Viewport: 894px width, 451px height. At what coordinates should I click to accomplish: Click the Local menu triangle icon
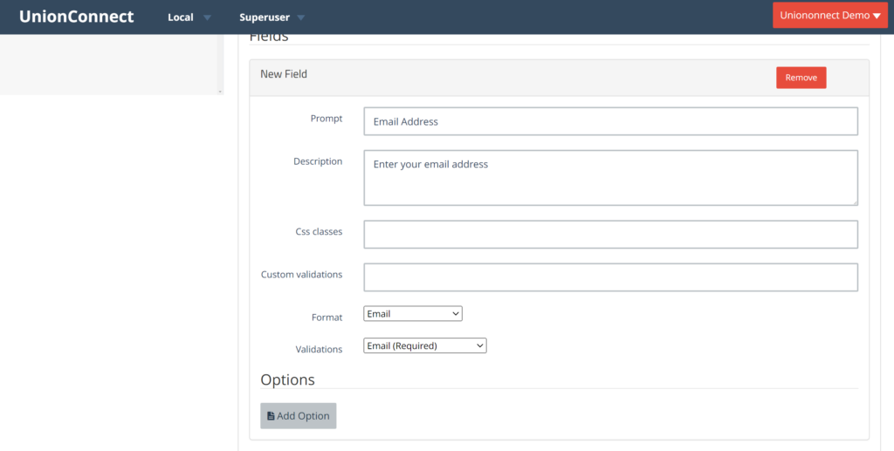coord(208,17)
